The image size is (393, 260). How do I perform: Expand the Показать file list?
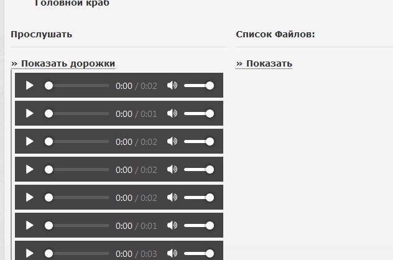[x=264, y=63]
